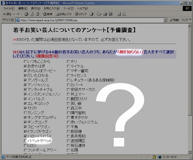
Task: Check the マイケル checkbox
Action: pyautogui.click(x=68, y=66)
